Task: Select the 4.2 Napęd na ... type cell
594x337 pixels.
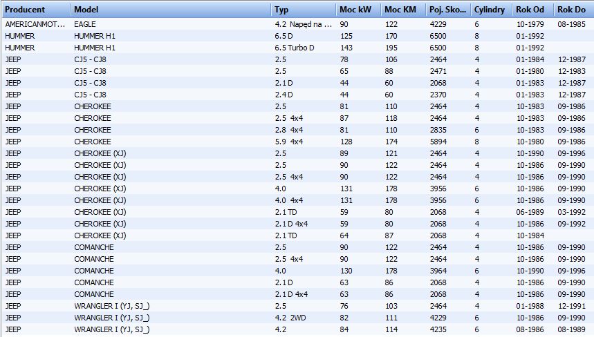Action: [x=303, y=24]
